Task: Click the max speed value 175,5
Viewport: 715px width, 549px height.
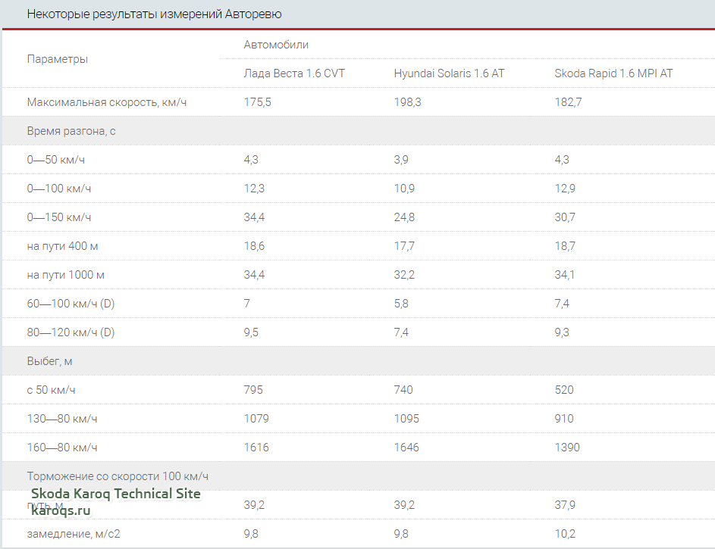Action: tap(257, 102)
